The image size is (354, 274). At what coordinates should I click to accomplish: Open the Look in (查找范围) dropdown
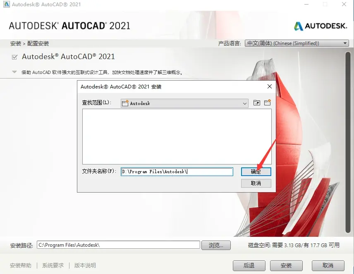[x=184, y=103]
